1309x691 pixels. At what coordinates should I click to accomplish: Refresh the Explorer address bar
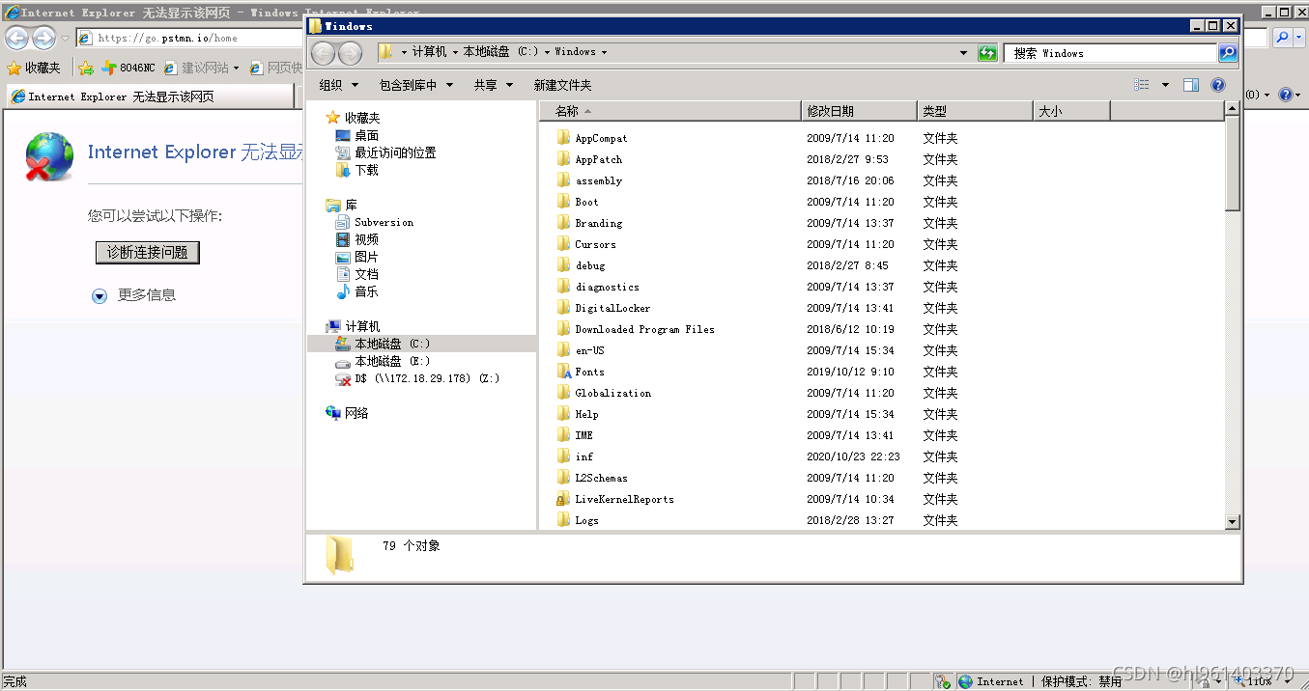click(x=987, y=53)
